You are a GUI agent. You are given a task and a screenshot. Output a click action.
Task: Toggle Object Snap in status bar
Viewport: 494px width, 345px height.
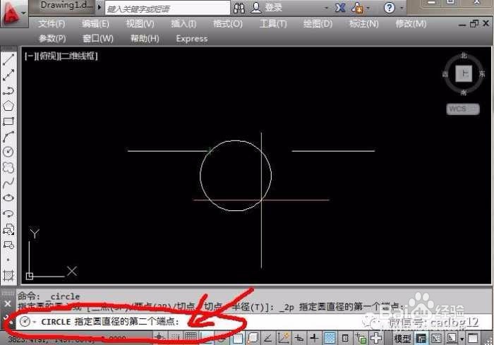pyautogui.click(x=239, y=339)
